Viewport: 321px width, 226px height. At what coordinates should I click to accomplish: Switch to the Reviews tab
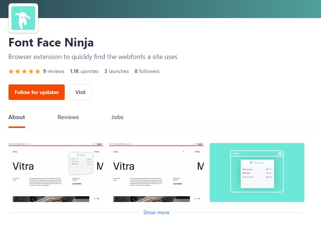(68, 117)
